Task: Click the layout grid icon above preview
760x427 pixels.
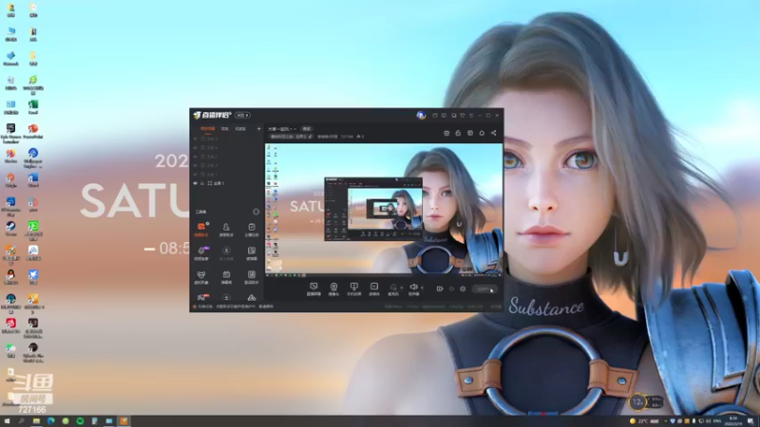Action: 470,133
